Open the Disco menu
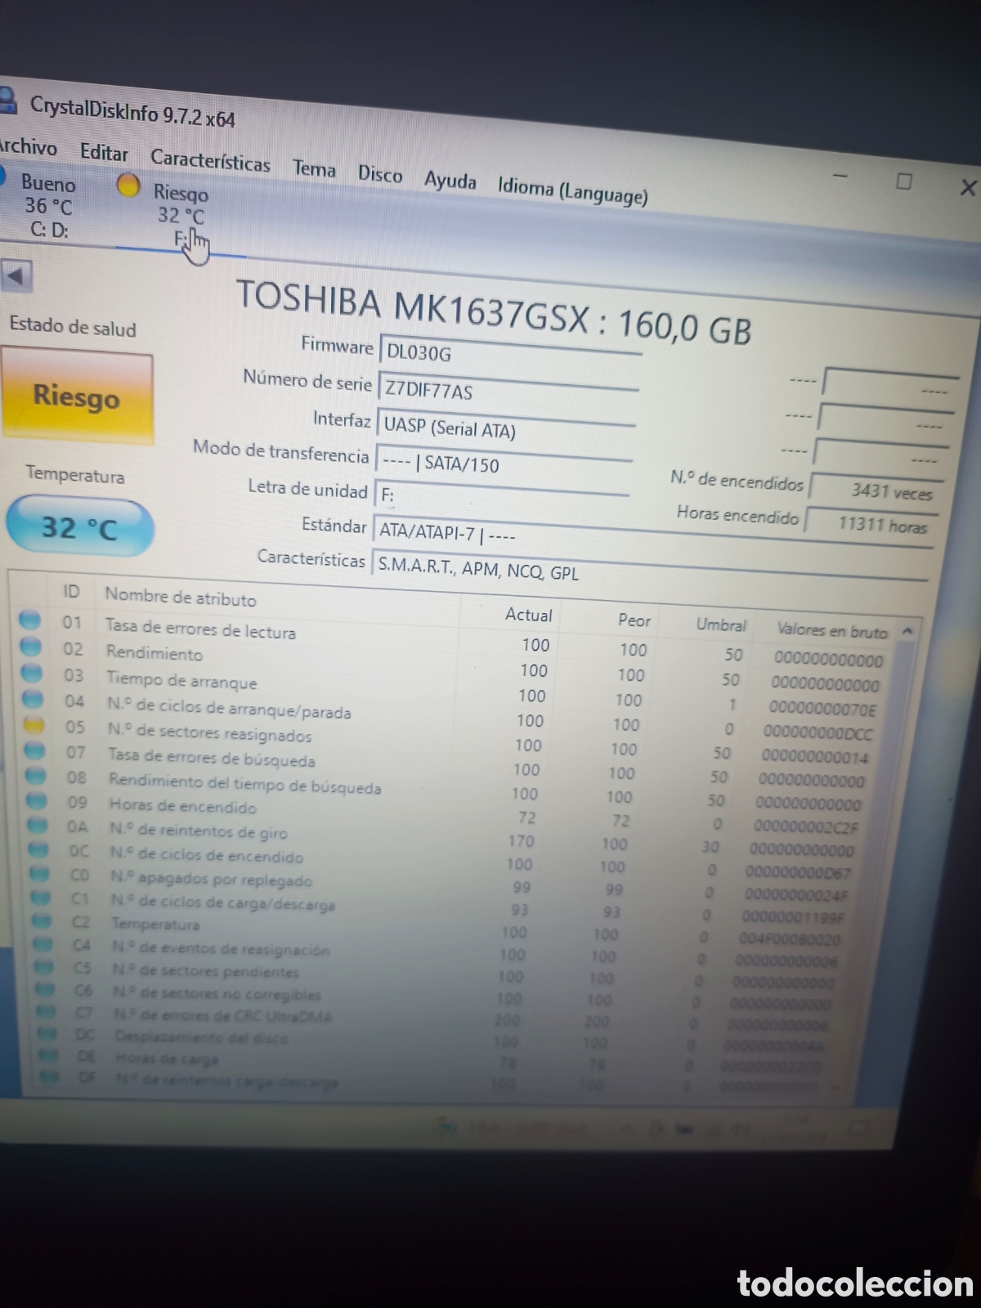This screenshot has width=981, height=1308. (x=380, y=173)
